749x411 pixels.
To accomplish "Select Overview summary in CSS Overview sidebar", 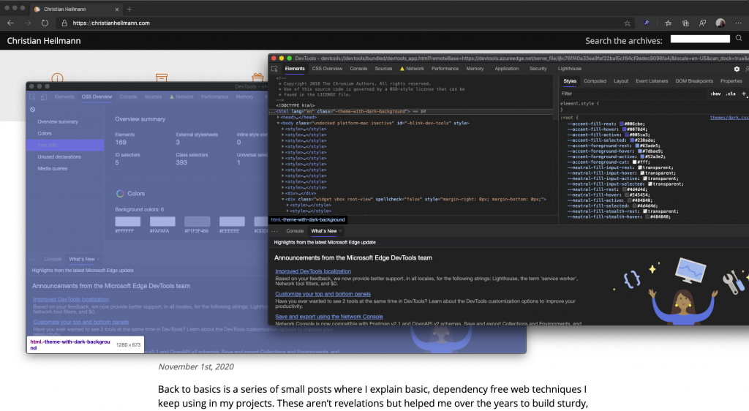I will point(58,121).
